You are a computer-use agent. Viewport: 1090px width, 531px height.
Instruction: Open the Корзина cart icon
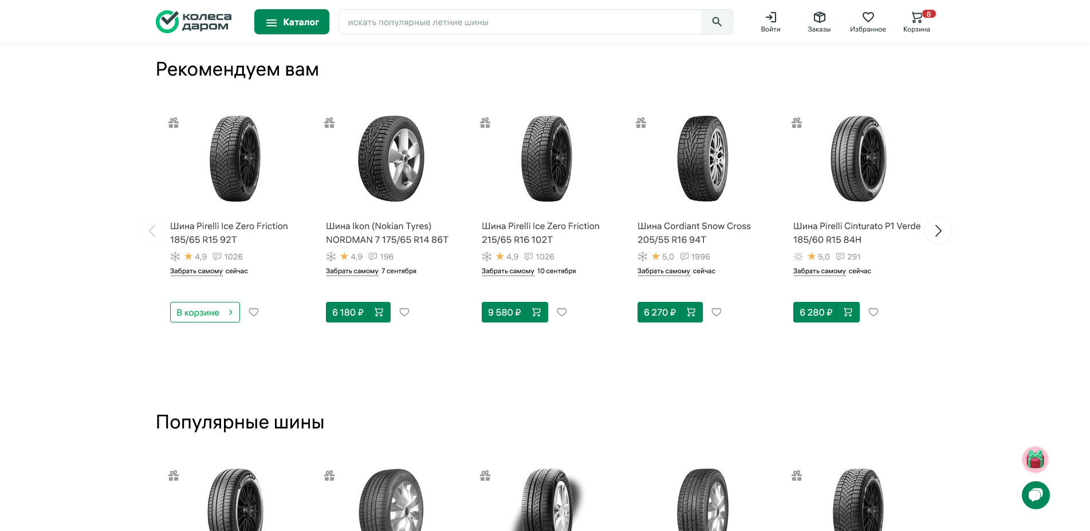(916, 21)
